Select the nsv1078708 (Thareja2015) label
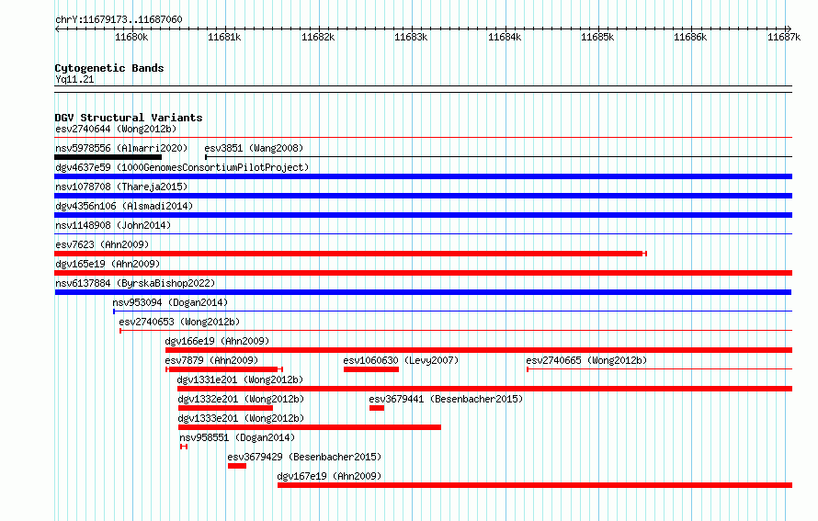Screen dimensions: 818x521 [121, 187]
